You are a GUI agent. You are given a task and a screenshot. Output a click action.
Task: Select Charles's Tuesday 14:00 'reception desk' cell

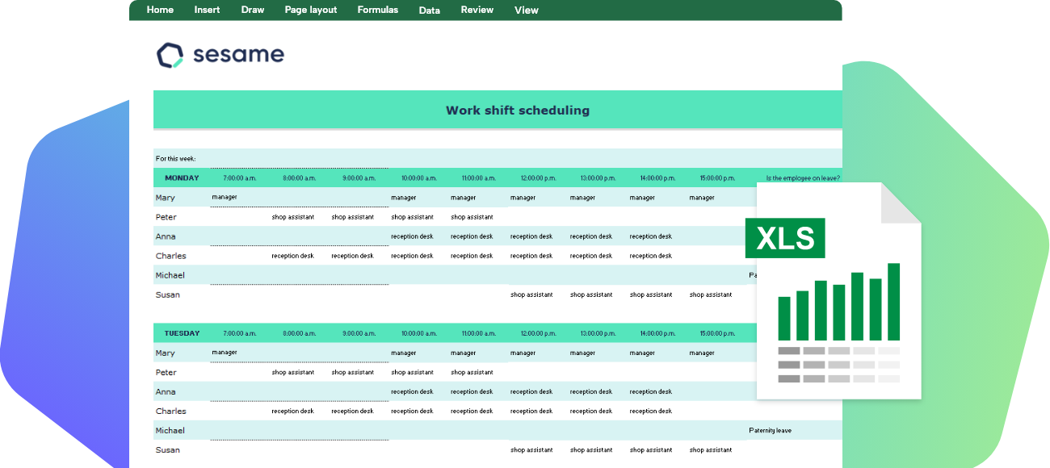click(x=651, y=412)
